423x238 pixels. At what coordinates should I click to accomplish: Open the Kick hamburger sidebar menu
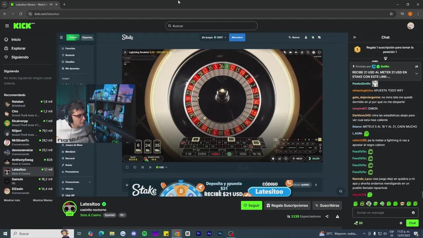pos(7,26)
